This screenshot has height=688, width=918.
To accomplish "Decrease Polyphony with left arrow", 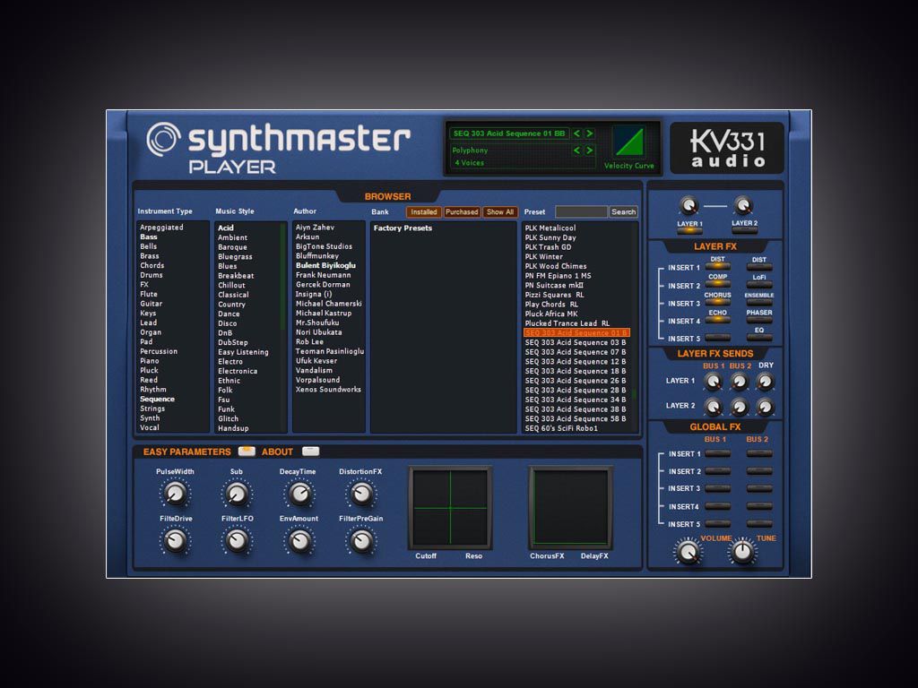I will [576, 150].
